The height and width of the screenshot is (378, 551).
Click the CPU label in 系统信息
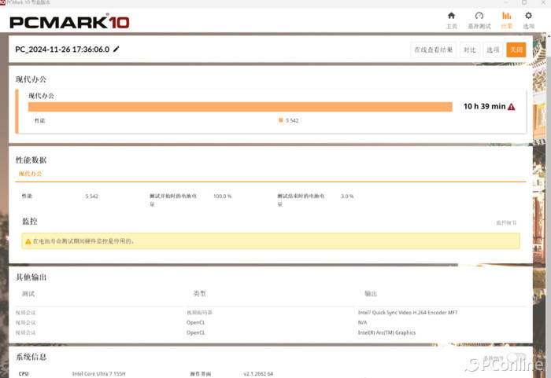[24, 374]
